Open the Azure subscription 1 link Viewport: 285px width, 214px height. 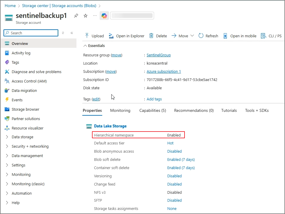[163, 71]
